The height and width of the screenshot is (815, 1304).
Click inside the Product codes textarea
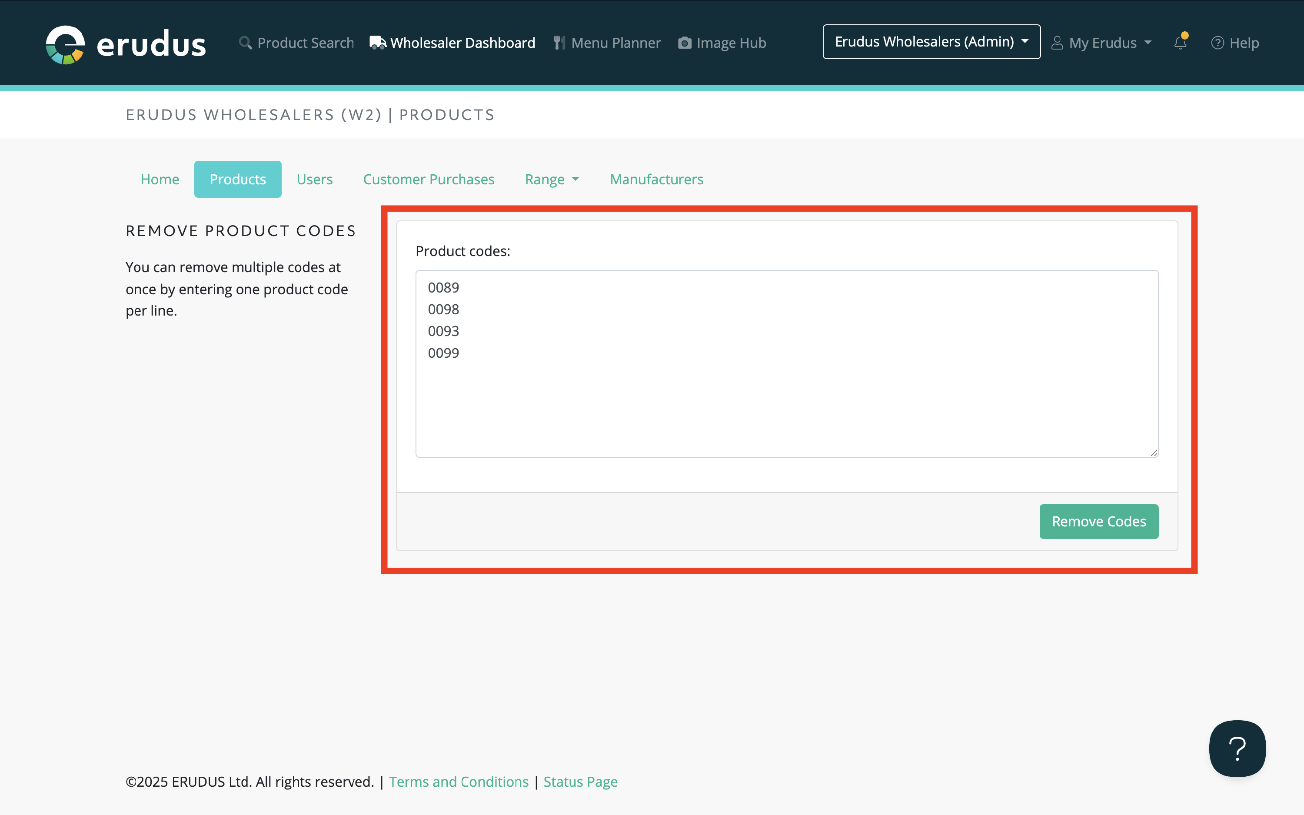coord(787,399)
